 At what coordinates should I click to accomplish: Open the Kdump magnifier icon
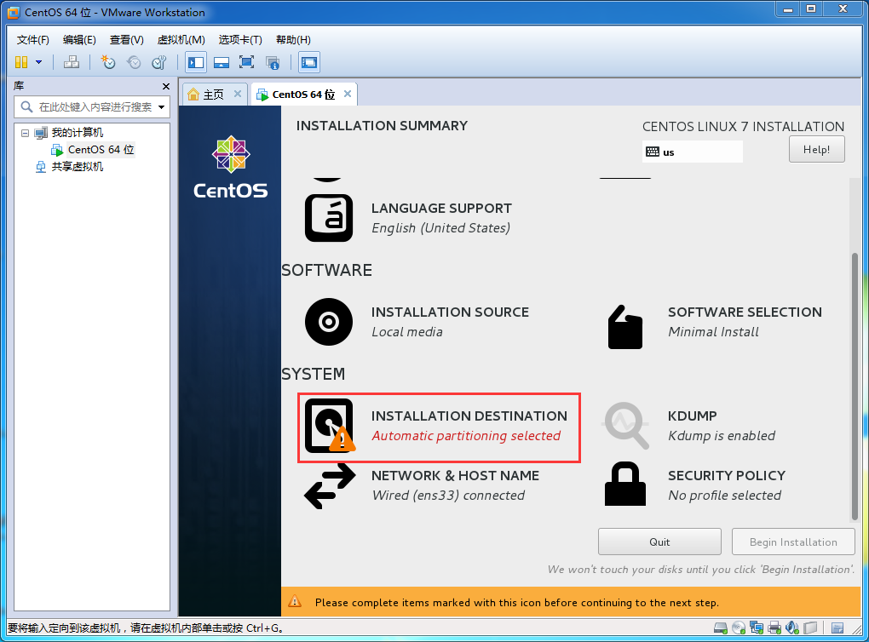(625, 425)
